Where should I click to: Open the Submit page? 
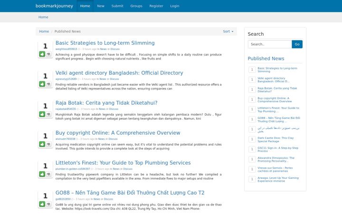(117, 6)
